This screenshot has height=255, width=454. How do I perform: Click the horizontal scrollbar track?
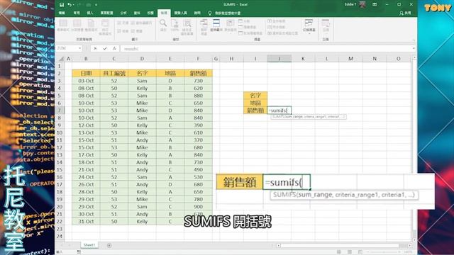click(344, 246)
